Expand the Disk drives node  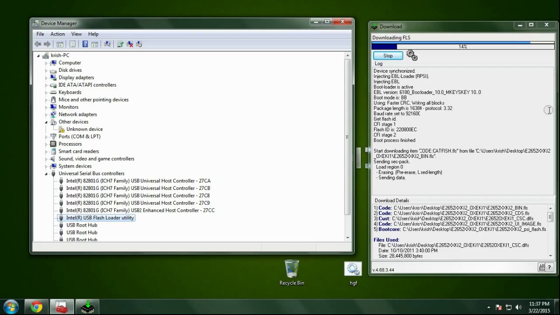click(46, 70)
